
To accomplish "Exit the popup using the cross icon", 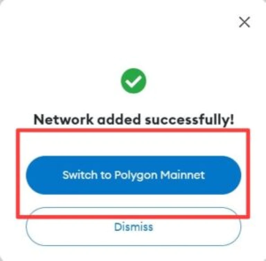I will (x=245, y=22).
